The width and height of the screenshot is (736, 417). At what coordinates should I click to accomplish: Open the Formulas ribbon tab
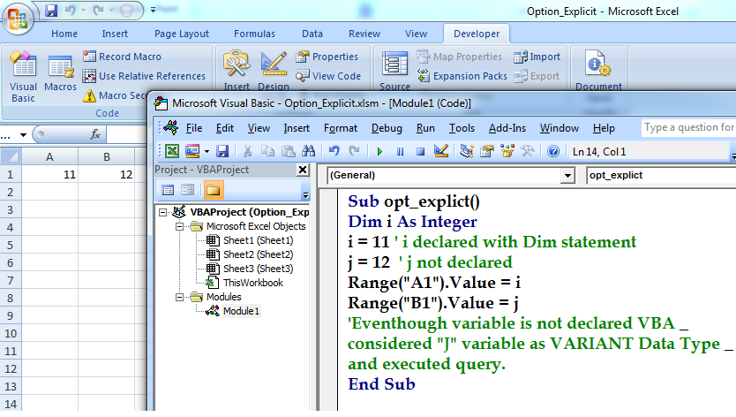[254, 34]
